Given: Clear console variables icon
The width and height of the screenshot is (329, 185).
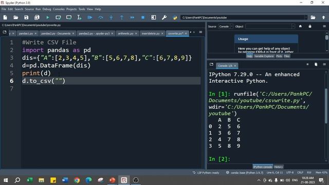Looking at the screenshot, I should (316, 64).
